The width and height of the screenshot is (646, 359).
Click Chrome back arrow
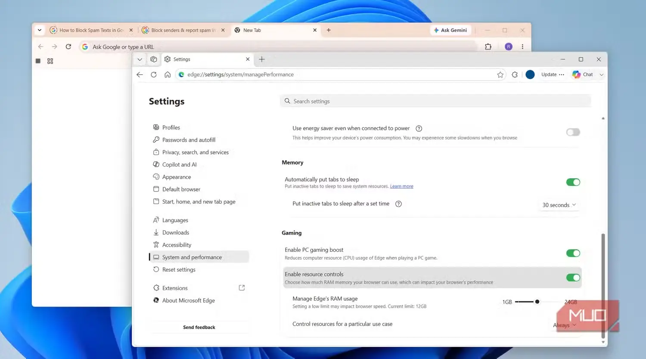point(40,46)
